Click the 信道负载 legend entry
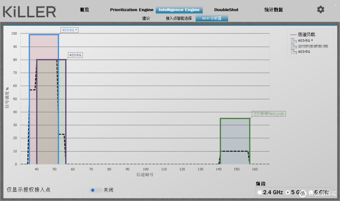340x201 pixels. [303, 34]
